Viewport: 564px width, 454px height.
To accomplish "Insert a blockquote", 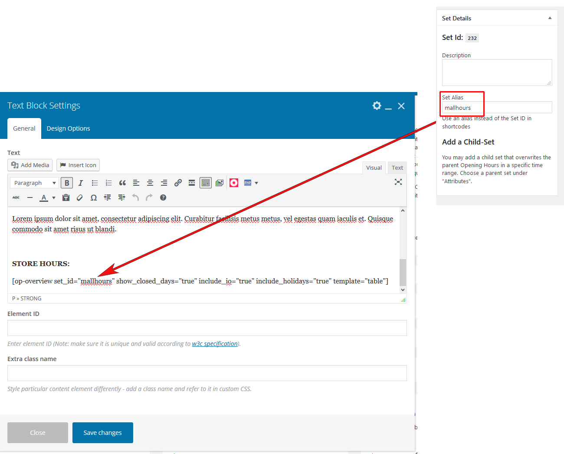I will 122,183.
